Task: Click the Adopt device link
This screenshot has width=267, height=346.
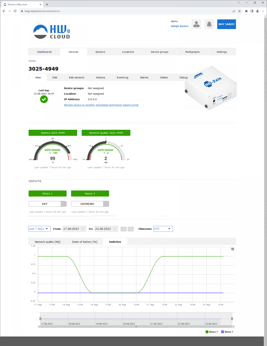Action: (x=180, y=26)
